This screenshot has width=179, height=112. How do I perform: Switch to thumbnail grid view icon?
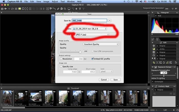16,9
